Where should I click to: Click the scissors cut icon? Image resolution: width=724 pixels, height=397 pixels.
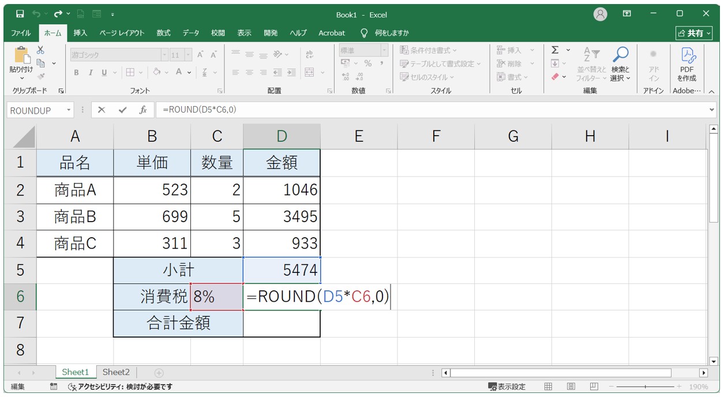coord(41,50)
